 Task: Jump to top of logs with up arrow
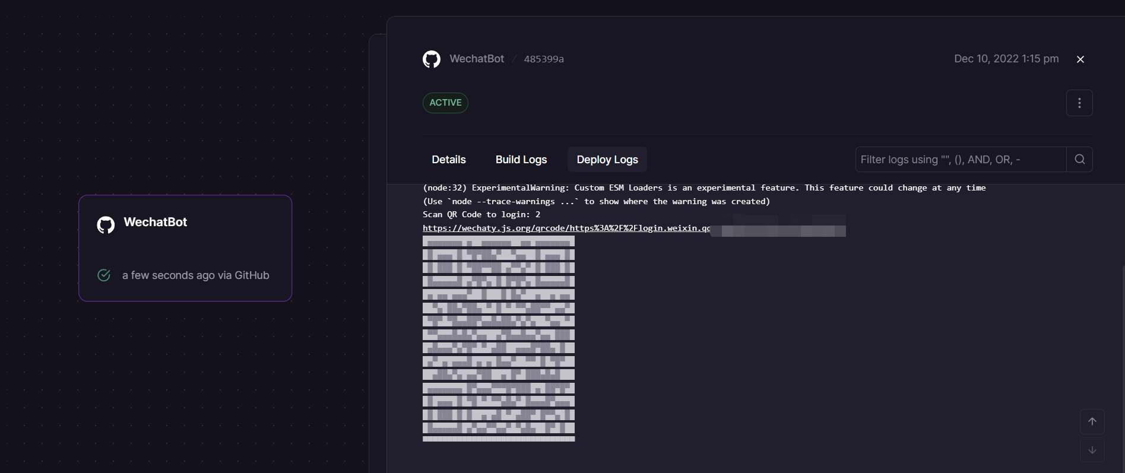pyautogui.click(x=1092, y=421)
